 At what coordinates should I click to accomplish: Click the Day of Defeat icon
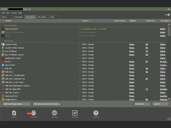point(3,51)
